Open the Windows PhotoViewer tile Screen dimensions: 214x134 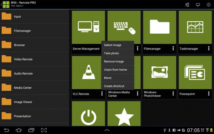[159, 72]
